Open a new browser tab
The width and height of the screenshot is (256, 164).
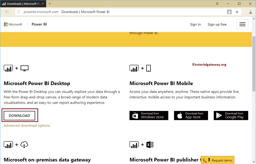coord(49,3)
